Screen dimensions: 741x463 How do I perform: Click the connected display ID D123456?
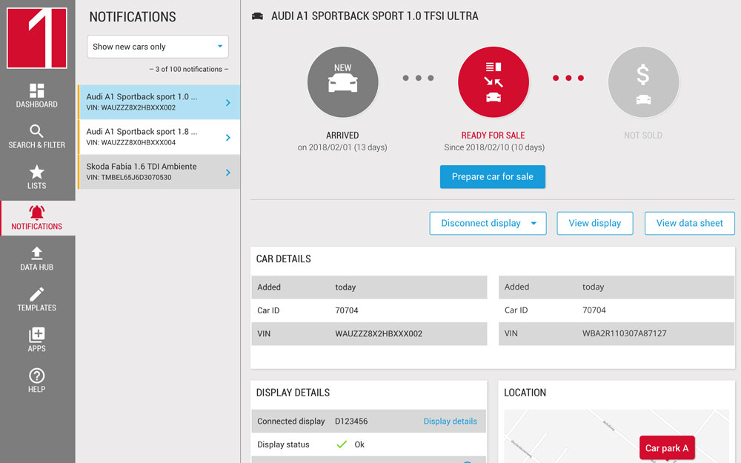(x=351, y=421)
